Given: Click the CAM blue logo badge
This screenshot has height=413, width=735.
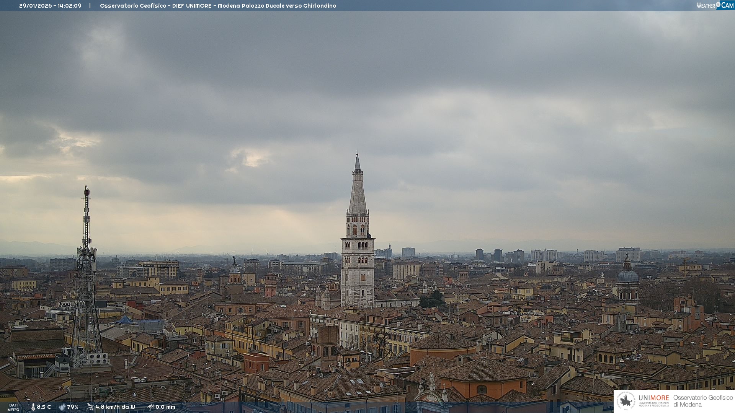Looking at the screenshot, I should (x=727, y=5).
